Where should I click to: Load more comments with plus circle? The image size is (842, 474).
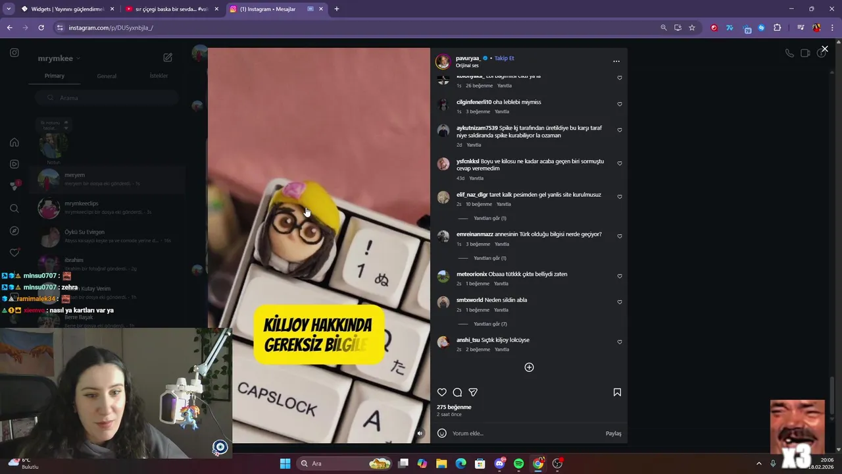point(529,367)
